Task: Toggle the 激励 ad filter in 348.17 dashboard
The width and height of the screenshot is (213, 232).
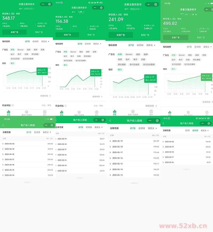Action: [x=28, y=50]
